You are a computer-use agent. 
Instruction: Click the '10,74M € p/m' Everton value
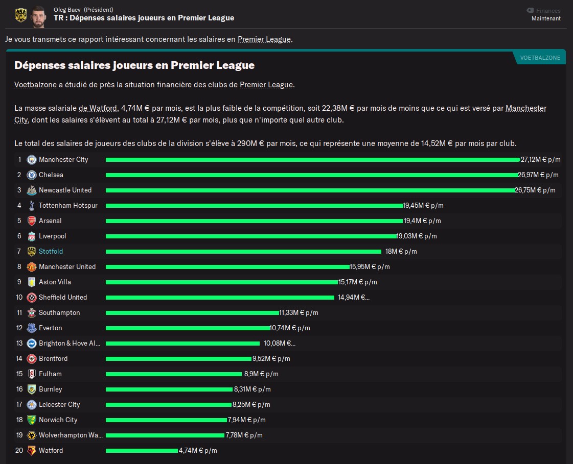click(x=290, y=328)
